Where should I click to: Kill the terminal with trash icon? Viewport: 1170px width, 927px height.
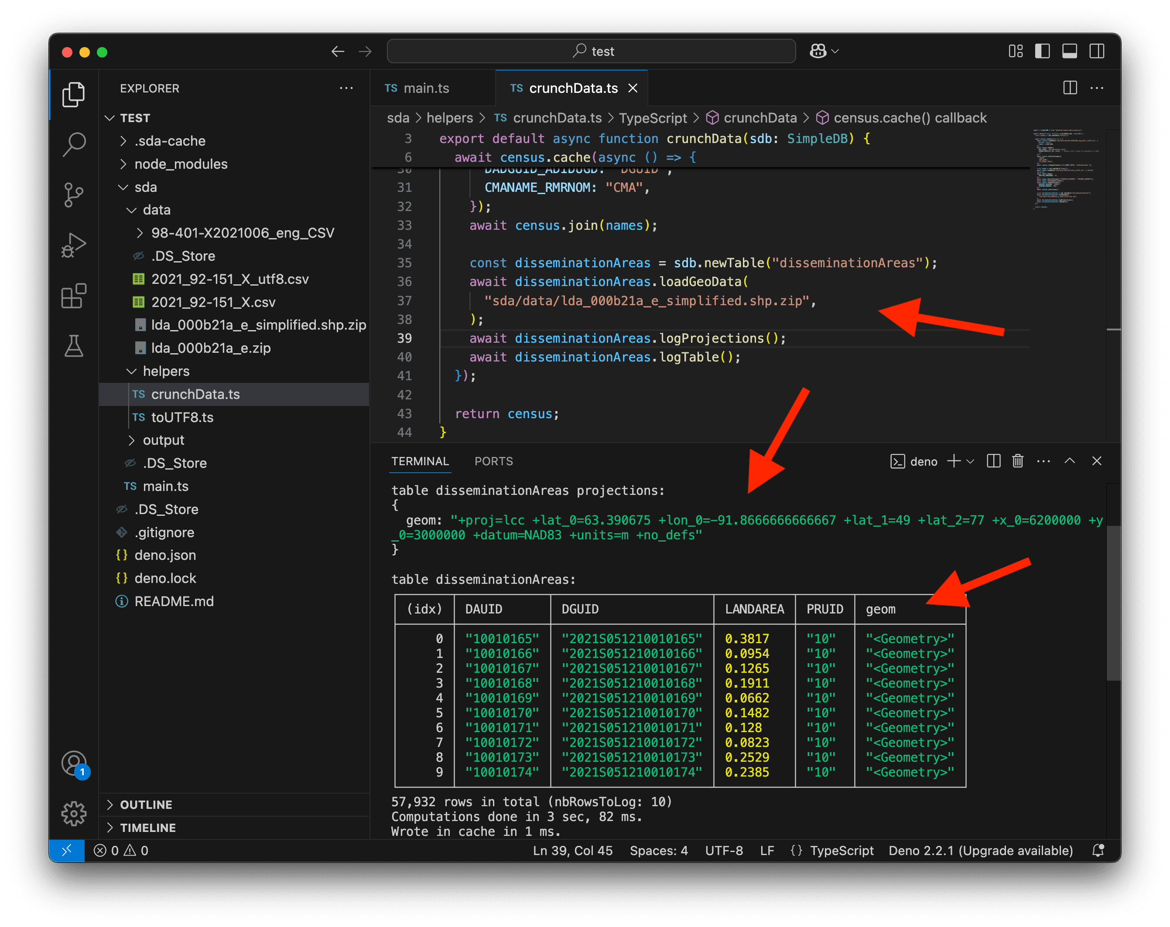coord(1017,461)
